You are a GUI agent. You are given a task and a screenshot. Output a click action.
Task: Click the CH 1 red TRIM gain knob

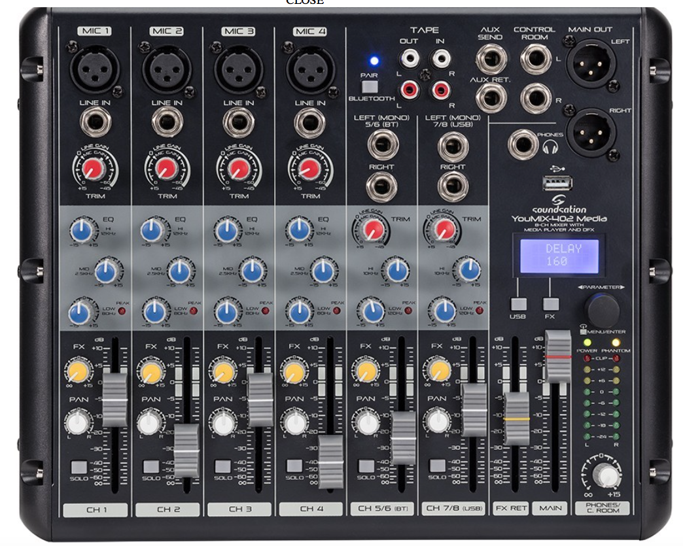point(94,170)
